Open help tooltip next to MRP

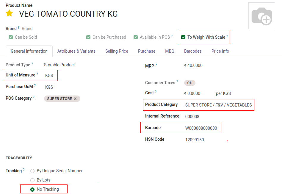[156, 65]
